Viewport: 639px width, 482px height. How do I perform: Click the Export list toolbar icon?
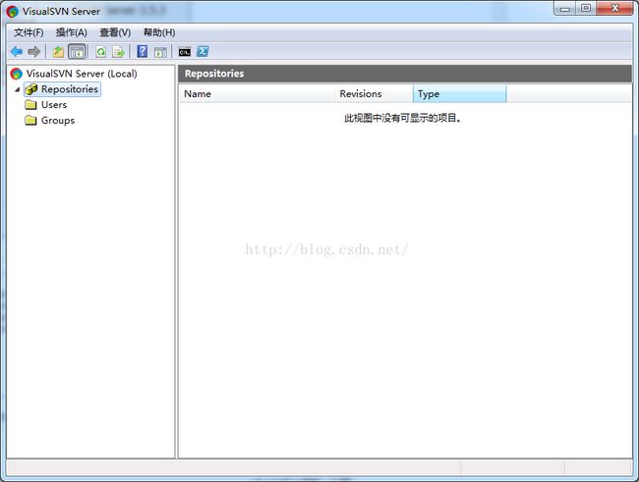tap(119, 52)
